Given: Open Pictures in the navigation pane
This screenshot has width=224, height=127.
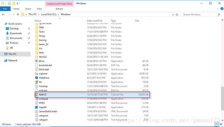Looking at the screenshot, I should click(14, 43).
